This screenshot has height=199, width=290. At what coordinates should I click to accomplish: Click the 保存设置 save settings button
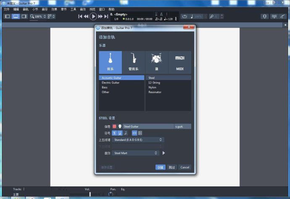107,167
